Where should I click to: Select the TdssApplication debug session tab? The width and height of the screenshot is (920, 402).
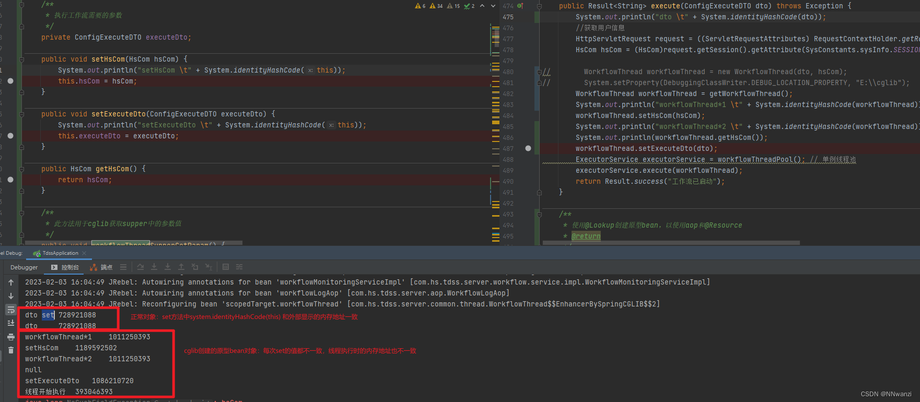point(60,253)
